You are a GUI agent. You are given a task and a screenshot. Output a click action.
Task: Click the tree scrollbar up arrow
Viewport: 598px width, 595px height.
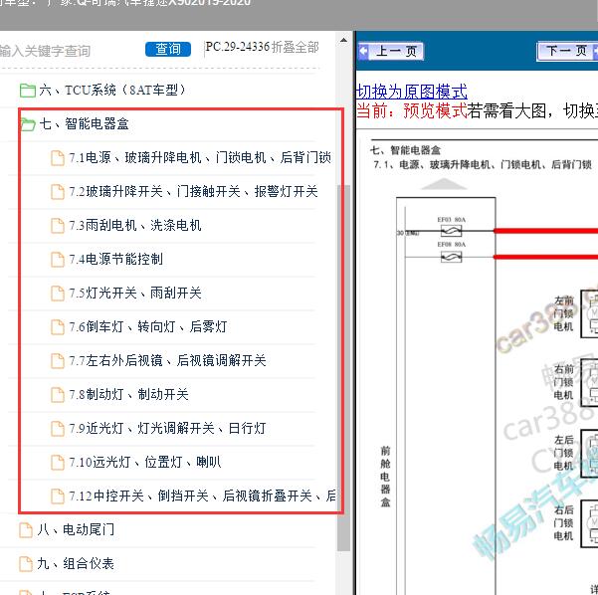pos(343,40)
